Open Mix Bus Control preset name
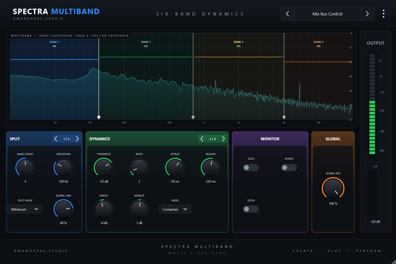Image resolution: width=396 pixels, height=264 pixels. (x=327, y=14)
